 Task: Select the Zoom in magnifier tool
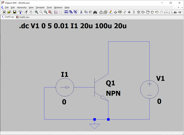tap(37, 12)
